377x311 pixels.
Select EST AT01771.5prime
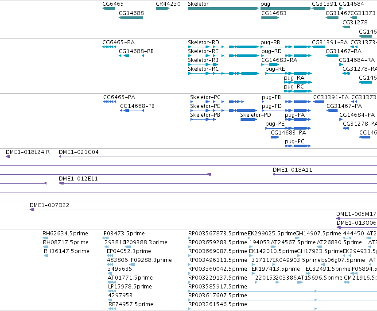pyautogui.click(x=112, y=282)
